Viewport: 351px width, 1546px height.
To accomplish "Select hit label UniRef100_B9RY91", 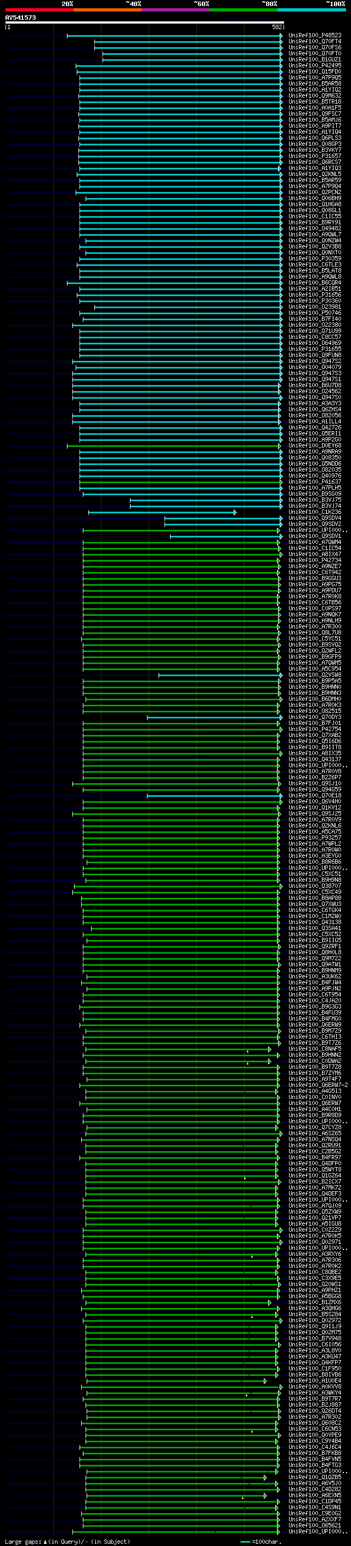I will (315, 223).
